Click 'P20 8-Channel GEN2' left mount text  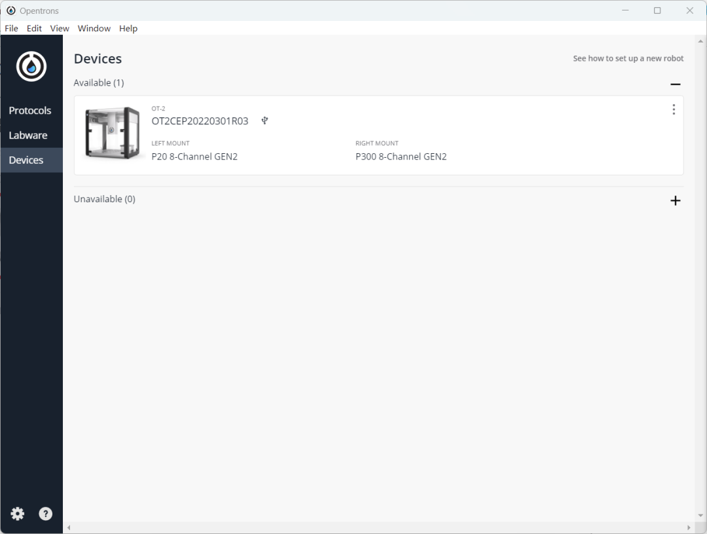[x=194, y=156]
